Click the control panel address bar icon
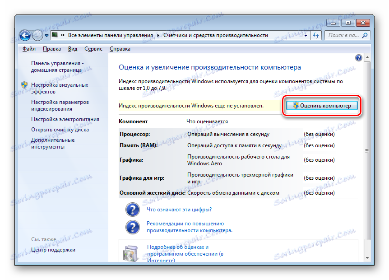 (x=55, y=35)
